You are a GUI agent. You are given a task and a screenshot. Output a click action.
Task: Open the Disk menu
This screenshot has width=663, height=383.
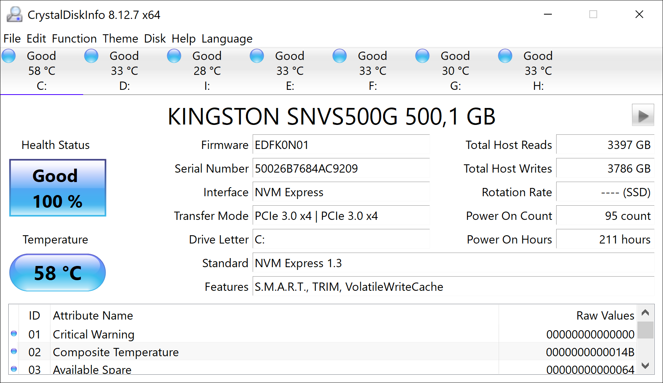coord(155,39)
